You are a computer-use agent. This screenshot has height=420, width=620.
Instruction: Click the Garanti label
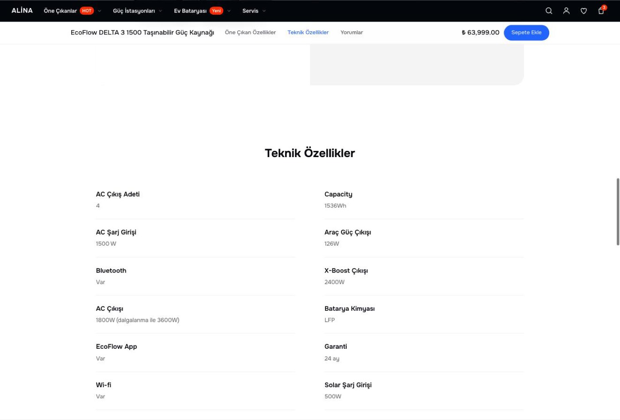pos(336,347)
